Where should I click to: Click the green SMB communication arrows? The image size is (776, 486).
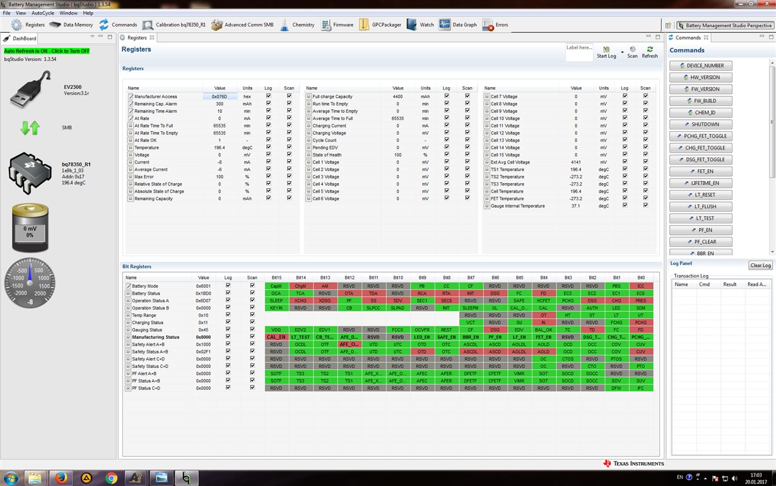(x=30, y=128)
